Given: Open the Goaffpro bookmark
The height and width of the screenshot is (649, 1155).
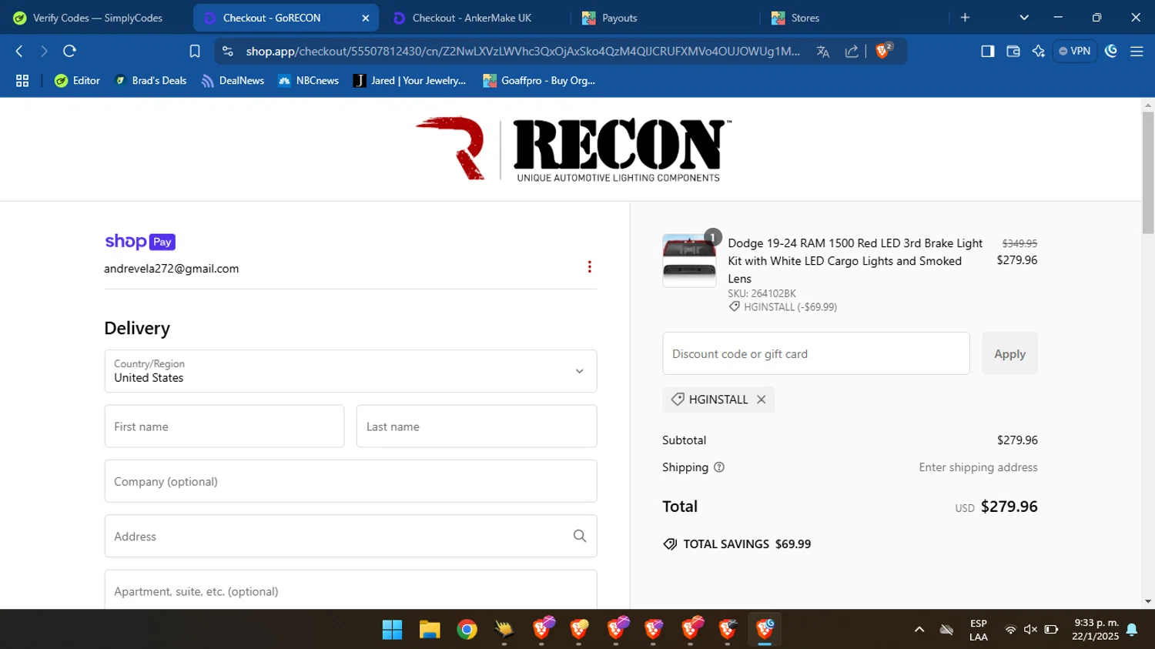Looking at the screenshot, I should coord(539,81).
